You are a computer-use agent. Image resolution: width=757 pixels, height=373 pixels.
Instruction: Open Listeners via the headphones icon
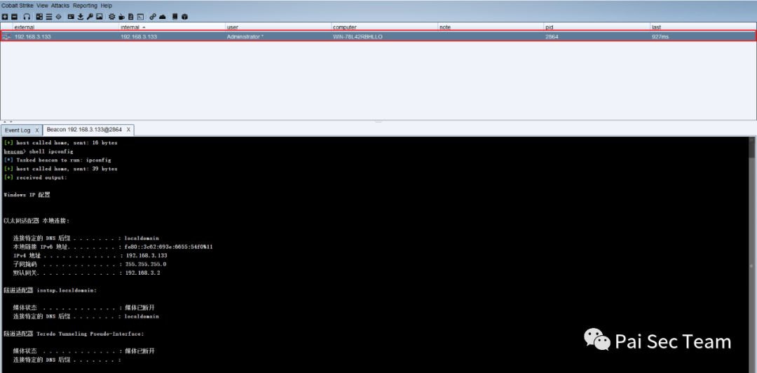pyautogui.click(x=27, y=16)
